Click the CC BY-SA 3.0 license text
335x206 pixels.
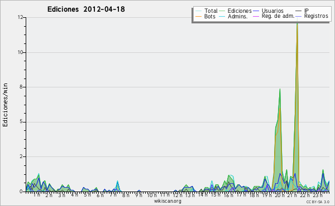[x=318, y=202]
